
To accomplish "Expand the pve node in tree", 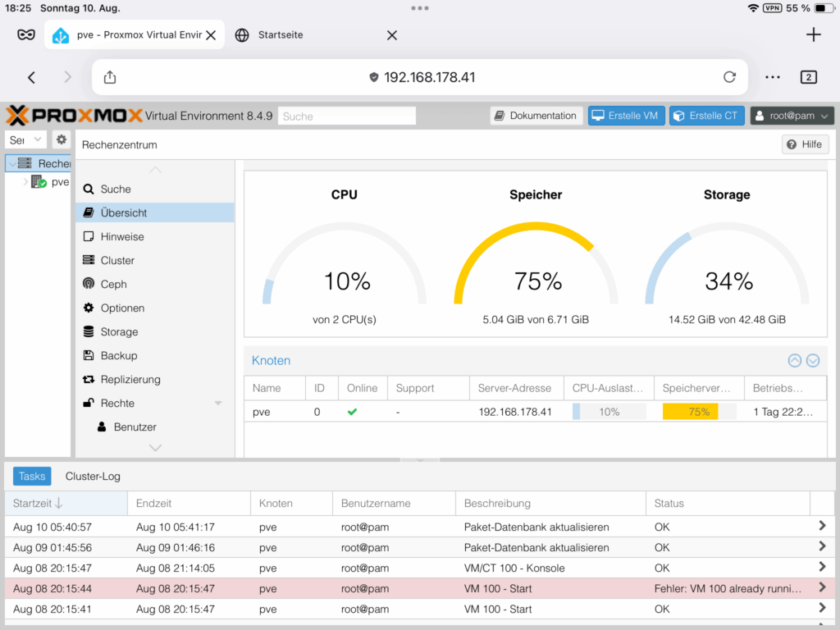I will click(x=26, y=182).
